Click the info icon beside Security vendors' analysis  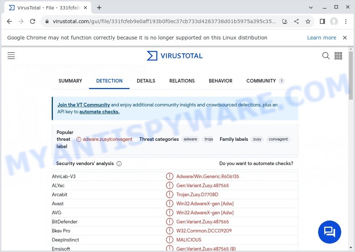point(119,164)
